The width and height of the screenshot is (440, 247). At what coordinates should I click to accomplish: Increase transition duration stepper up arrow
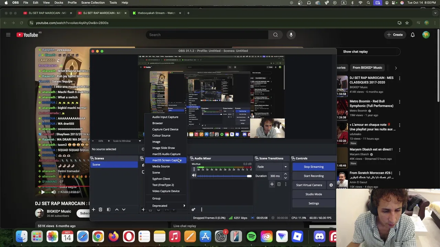pos(285,174)
